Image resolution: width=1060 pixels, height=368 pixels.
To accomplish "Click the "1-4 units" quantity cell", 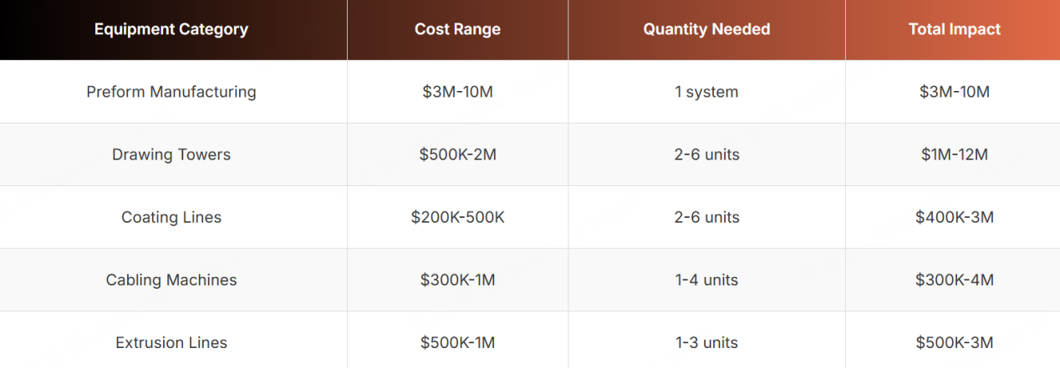I will (706, 280).
